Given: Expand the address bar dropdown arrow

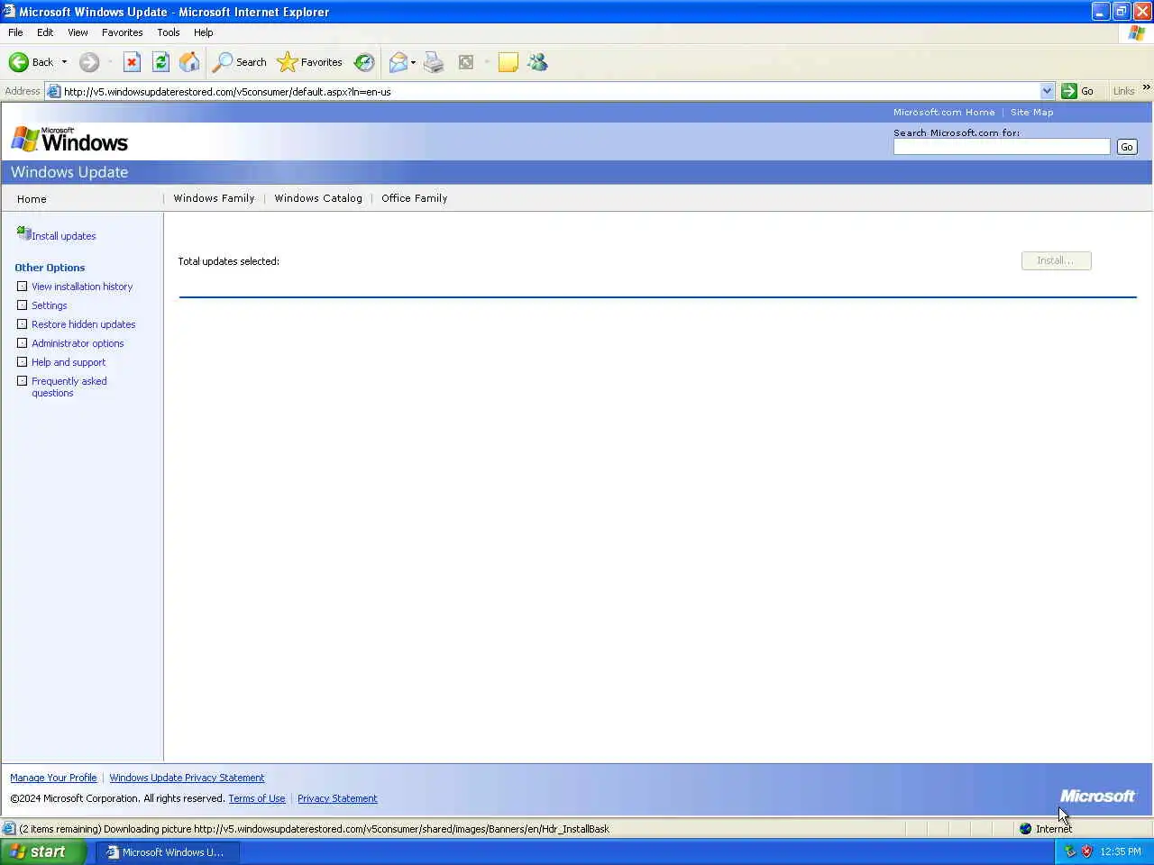Looking at the screenshot, I should [x=1047, y=91].
